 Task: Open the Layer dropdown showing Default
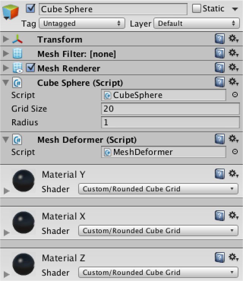[x=197, y=23]
